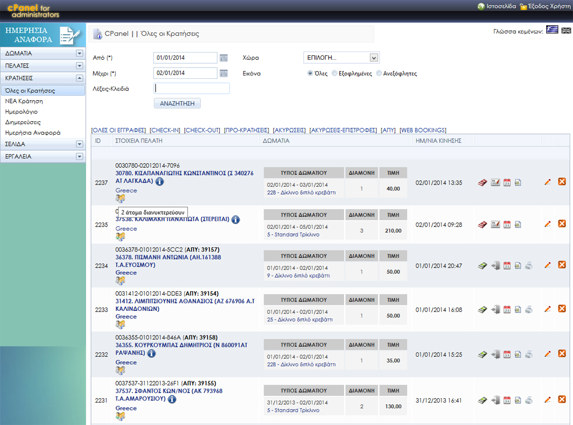Viewport: 573px width, 425px height.
Task: Open the Ημερολόγιο menu item in sidebar
Action: 21,112
